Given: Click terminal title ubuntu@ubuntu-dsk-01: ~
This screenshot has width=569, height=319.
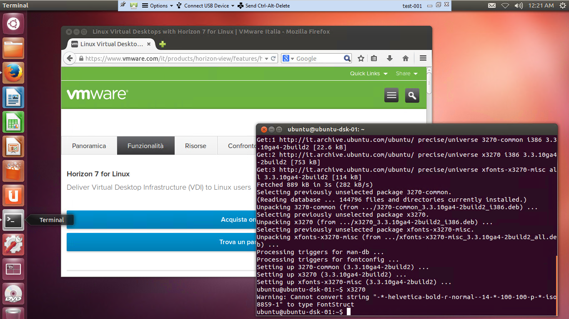Looking at the screenshot, I should [326, 129].
